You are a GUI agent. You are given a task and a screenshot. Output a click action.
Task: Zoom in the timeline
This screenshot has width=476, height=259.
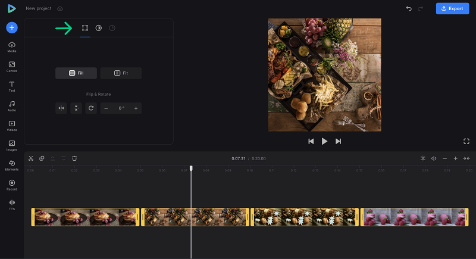pos(456,158)
